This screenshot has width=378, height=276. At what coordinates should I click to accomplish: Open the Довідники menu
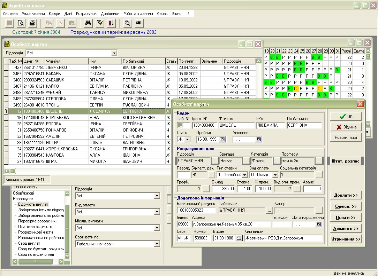(110, 14)
